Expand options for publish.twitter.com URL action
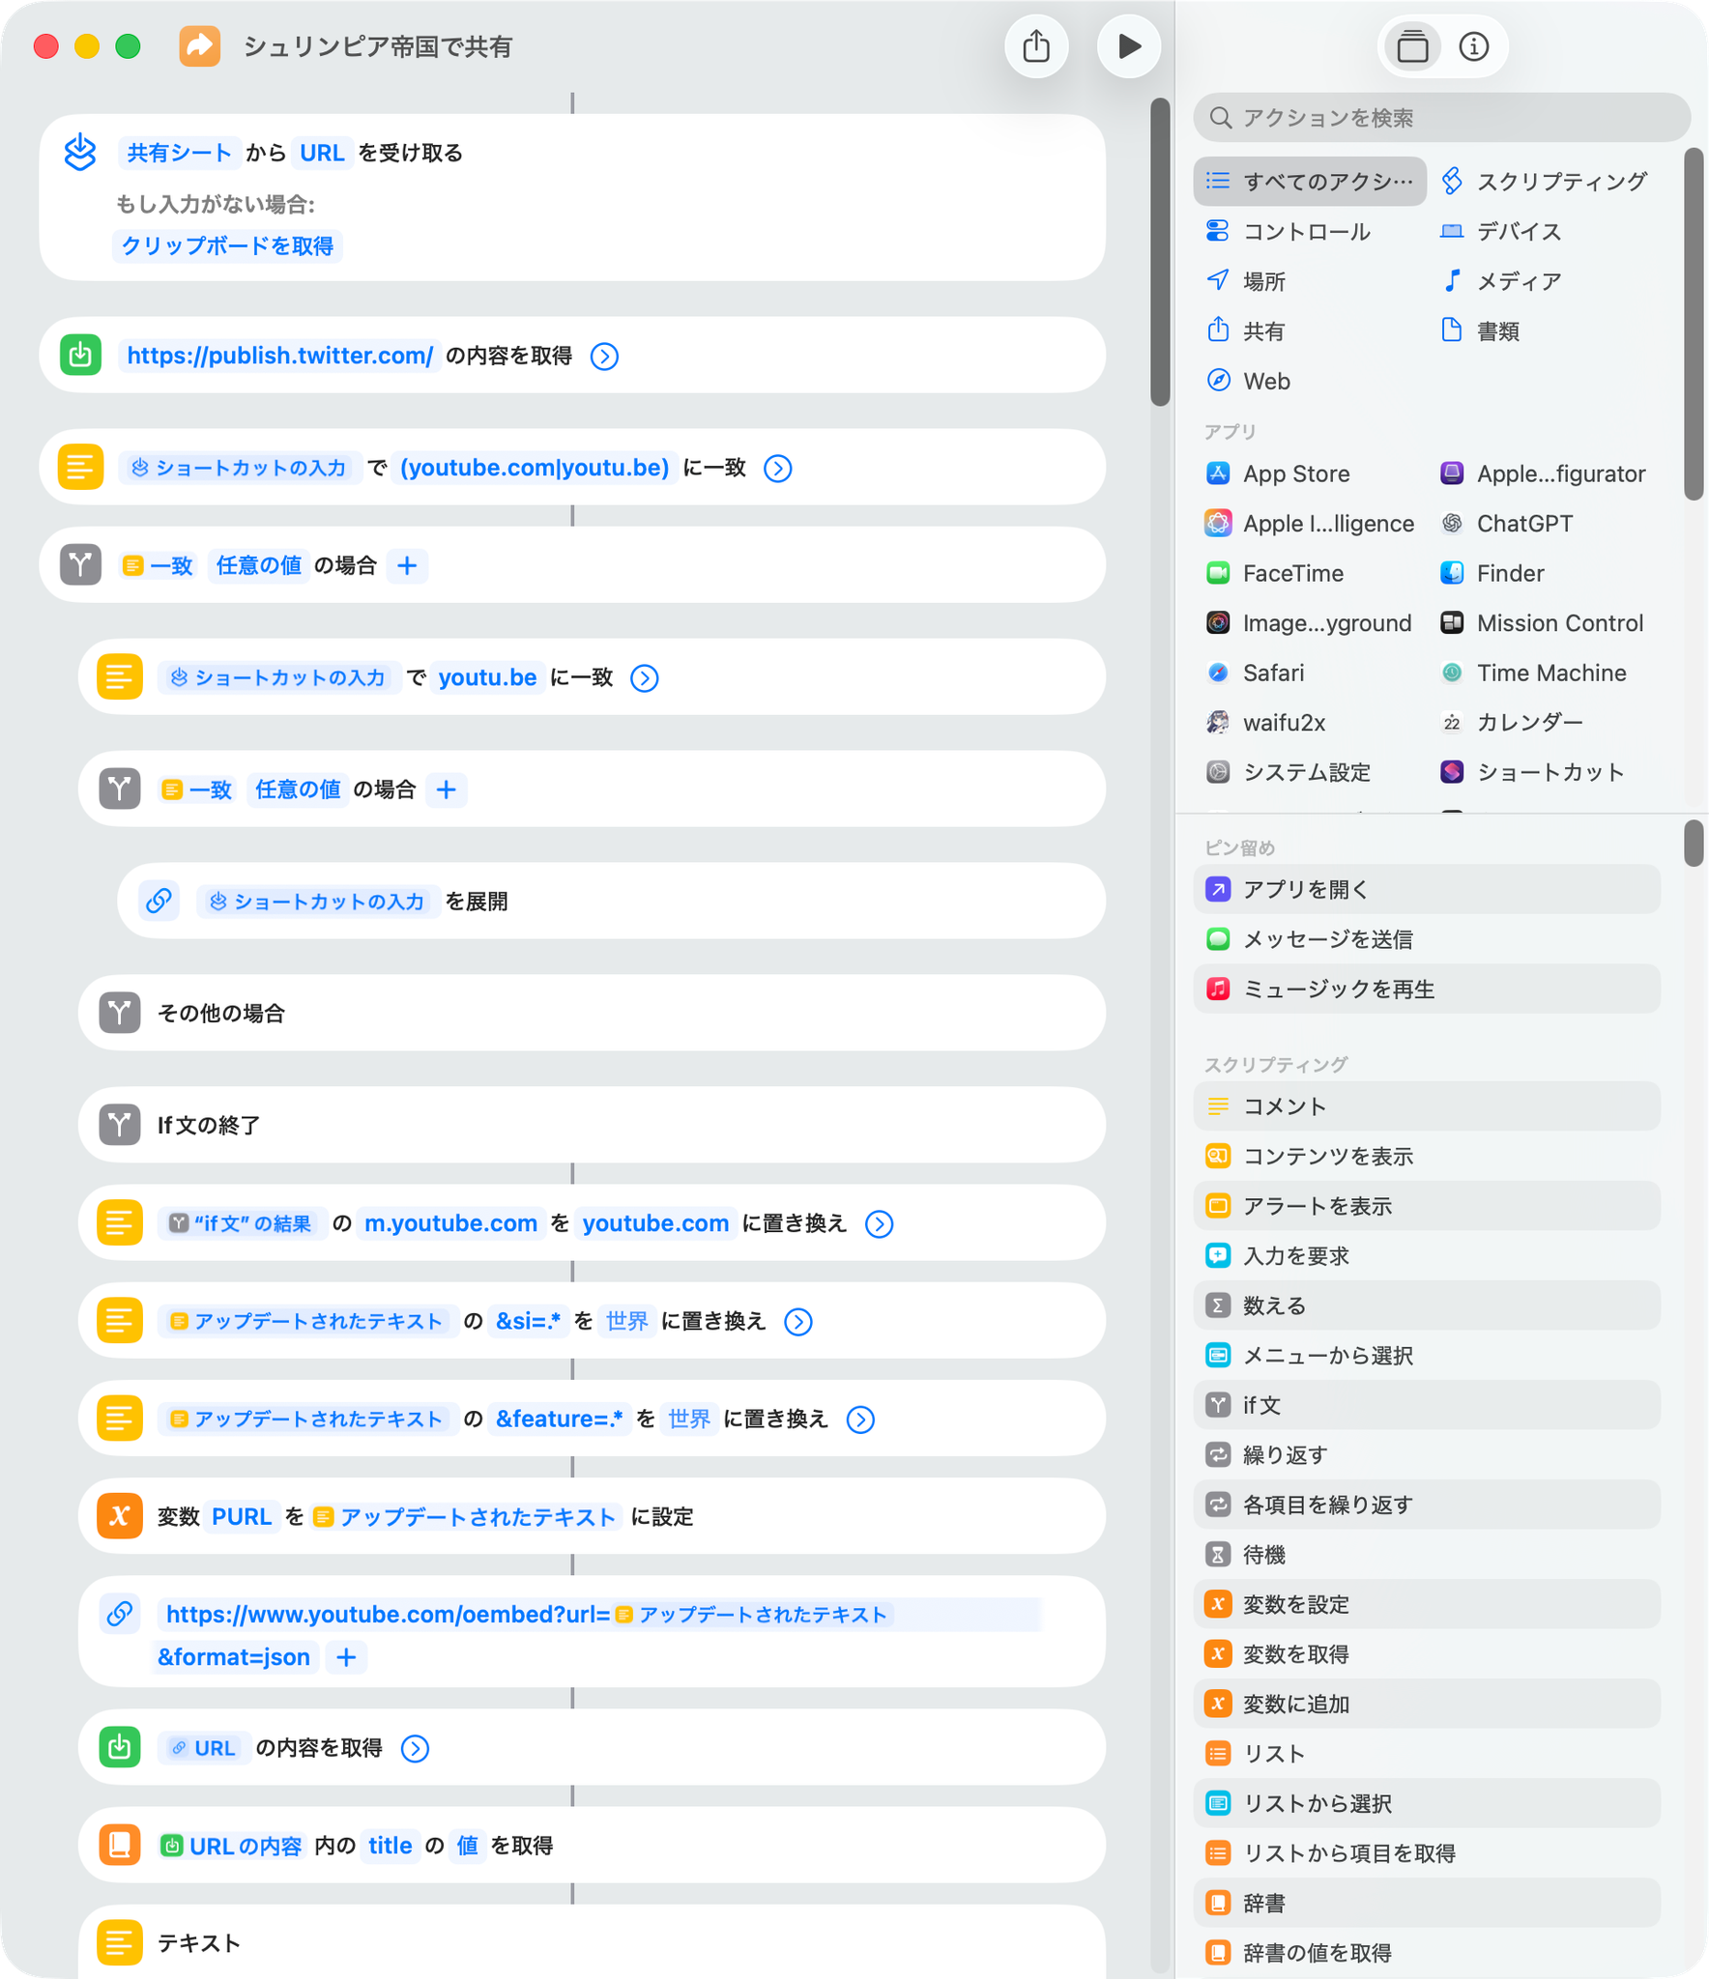Viewport: 1709px width, 1979px height. pos(604,357)
